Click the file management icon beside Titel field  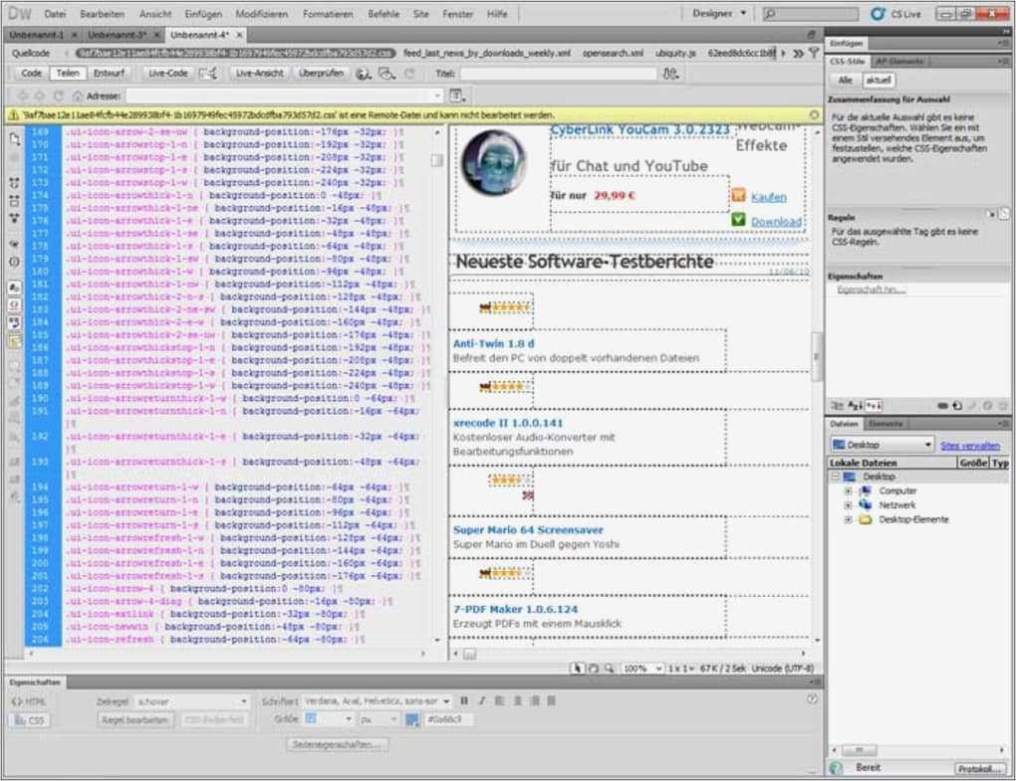click(x=670, y=73)
